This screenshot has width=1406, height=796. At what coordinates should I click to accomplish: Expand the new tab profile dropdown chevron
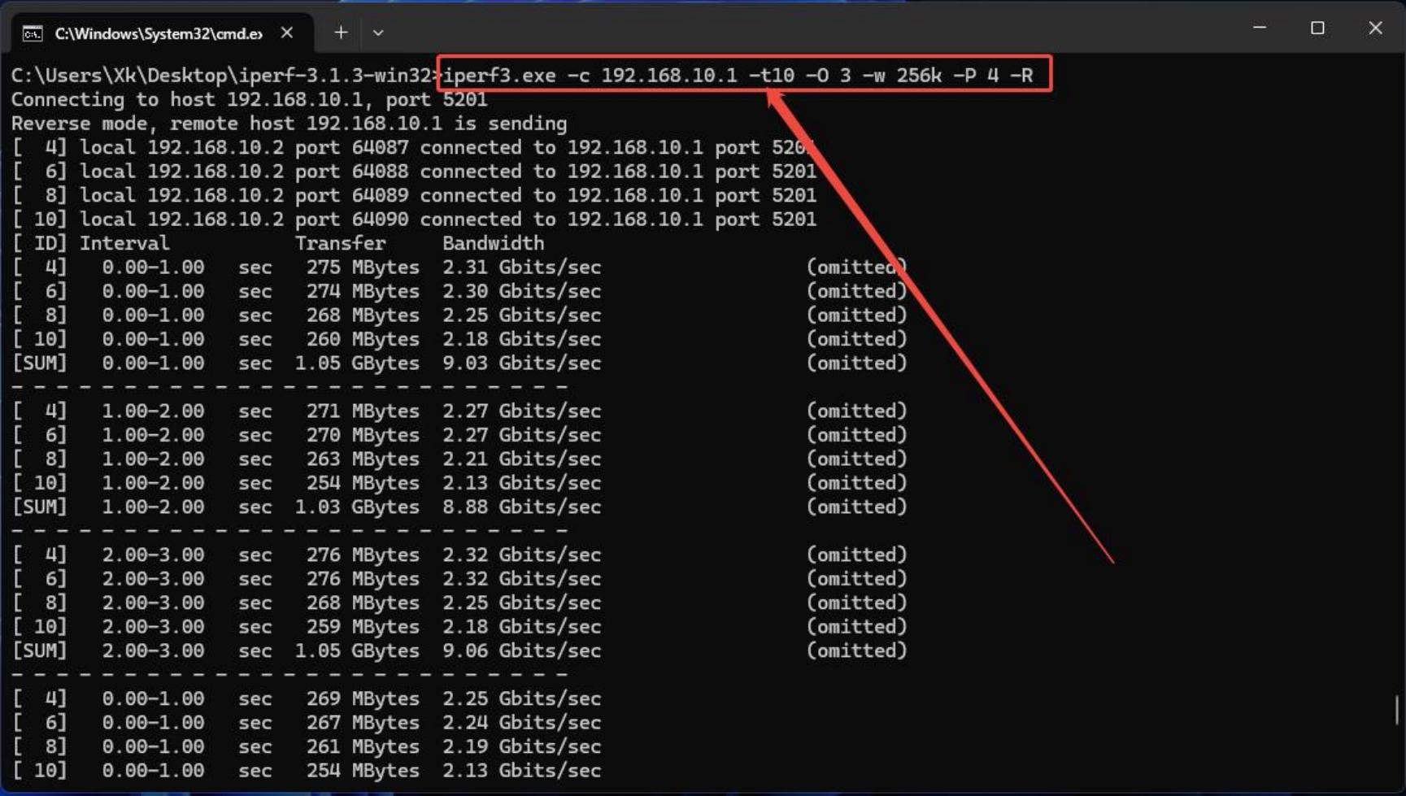[x=378, y=33]
